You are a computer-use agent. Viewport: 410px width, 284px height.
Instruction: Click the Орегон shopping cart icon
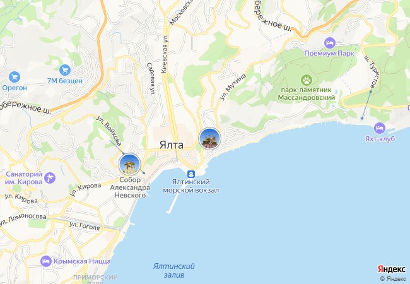(x=15, y=77)
